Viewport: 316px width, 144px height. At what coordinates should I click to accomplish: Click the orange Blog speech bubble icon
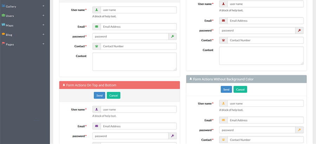pos(3,34)
